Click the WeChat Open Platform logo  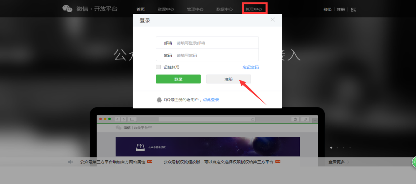click(x=90, y=9)
